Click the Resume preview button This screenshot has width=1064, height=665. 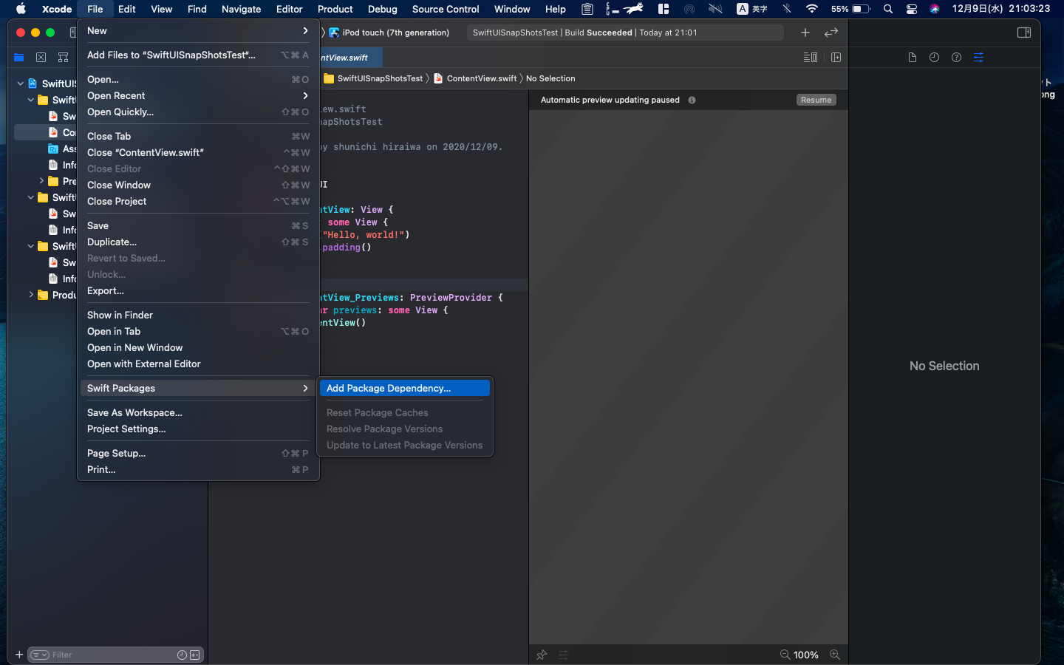(x=816, y=100)
